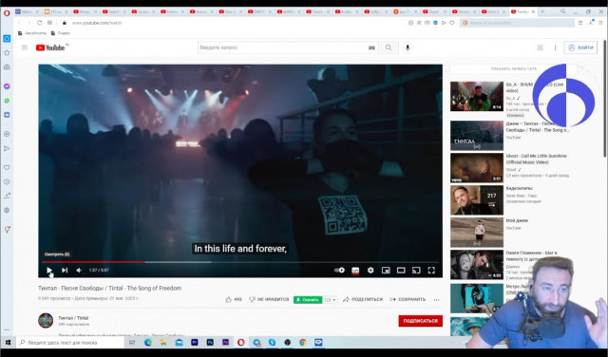Open more actions three-dot menu under the video

[x=437, y=300]
